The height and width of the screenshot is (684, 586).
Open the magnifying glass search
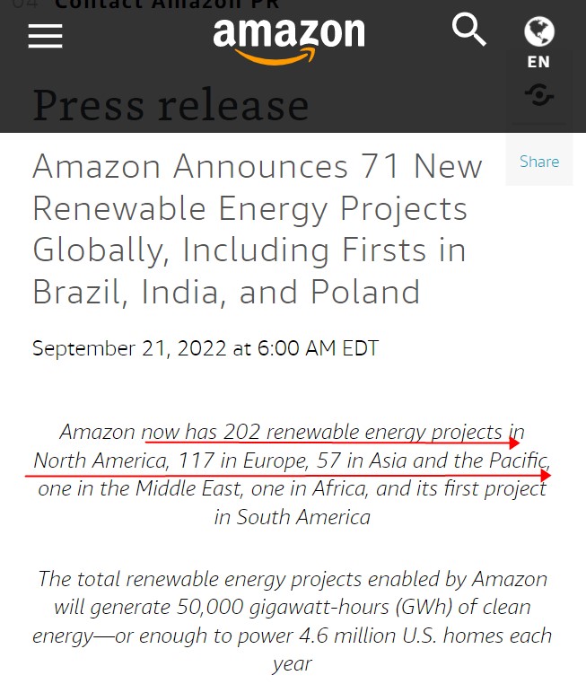click(x=469, y=30)
